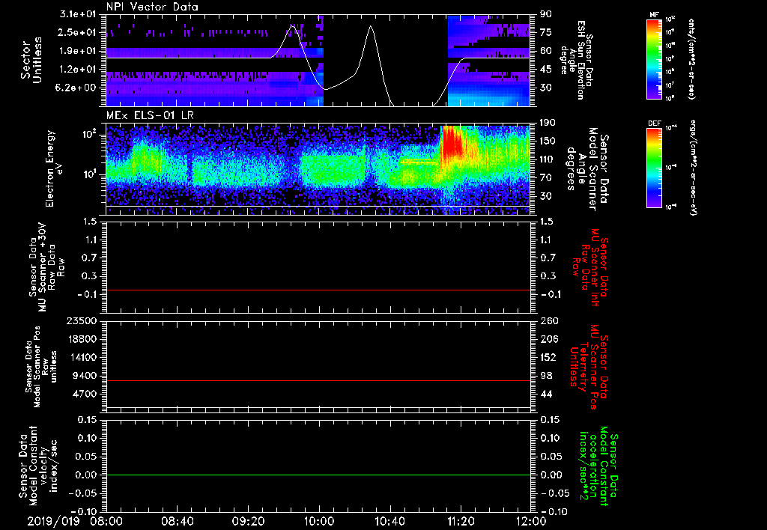Click the 18800 scanner position tick
Screen dimensions: 767x530
(x=81, y=339)
